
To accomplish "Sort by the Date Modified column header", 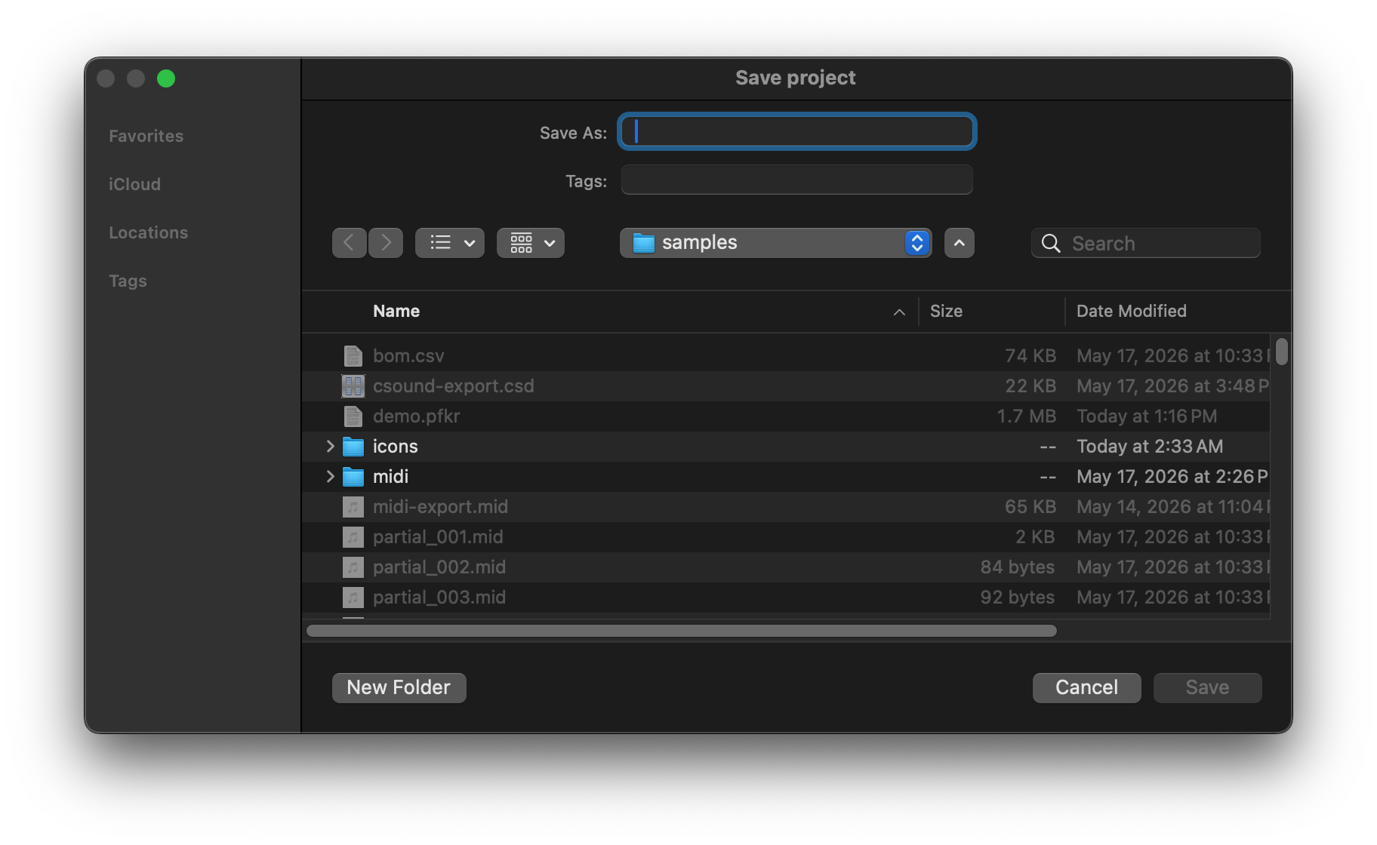I will 1131,311.
